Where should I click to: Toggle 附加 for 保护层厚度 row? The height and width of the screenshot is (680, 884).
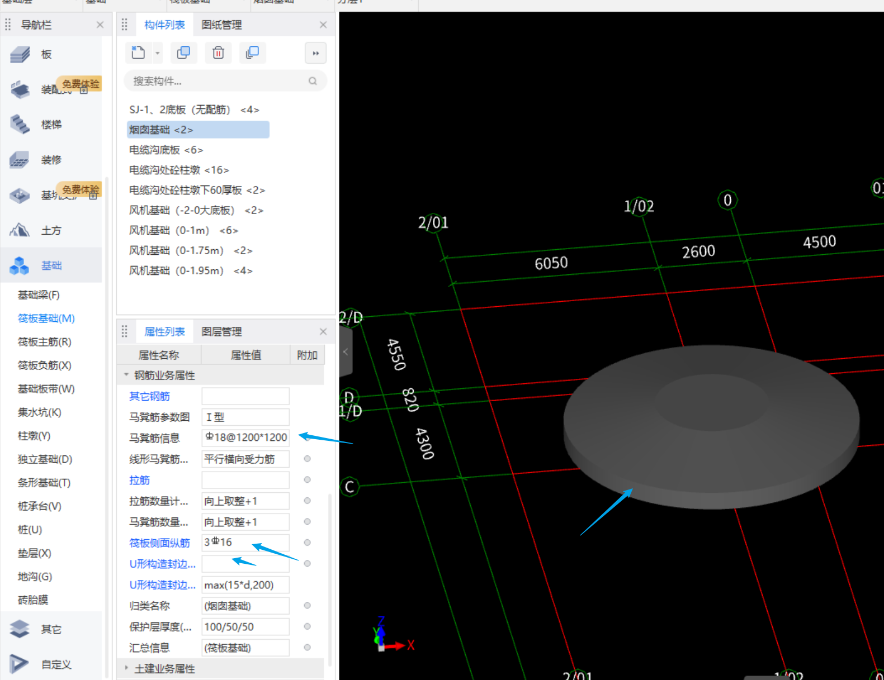click(x=307, y=626)
